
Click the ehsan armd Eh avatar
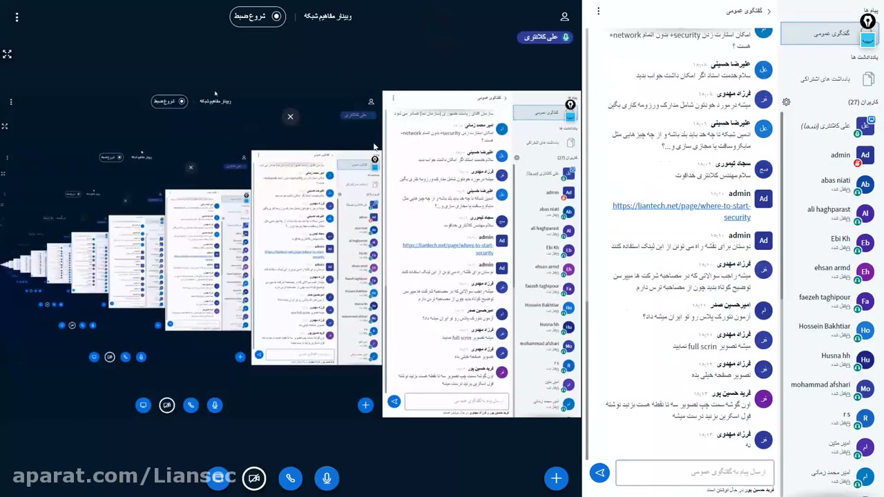click(x=865, y=272)
